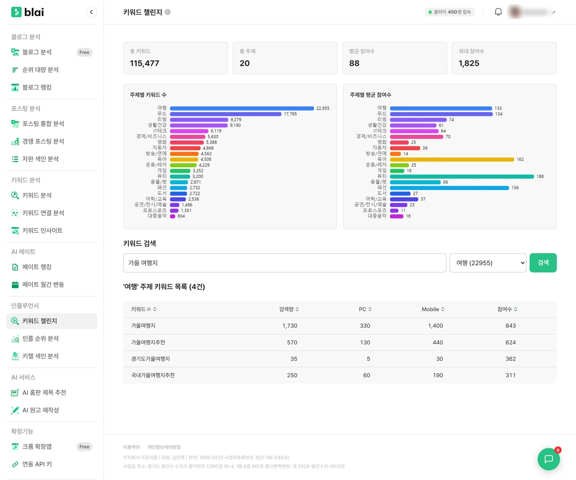This screenshot has height=480, width=576.
Task: Click the 키워드 연결 분석 icon
Action: click(15, 213)
